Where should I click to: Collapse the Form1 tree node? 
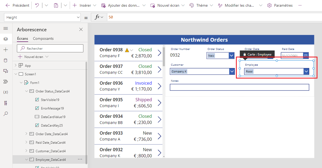(21, 83)
